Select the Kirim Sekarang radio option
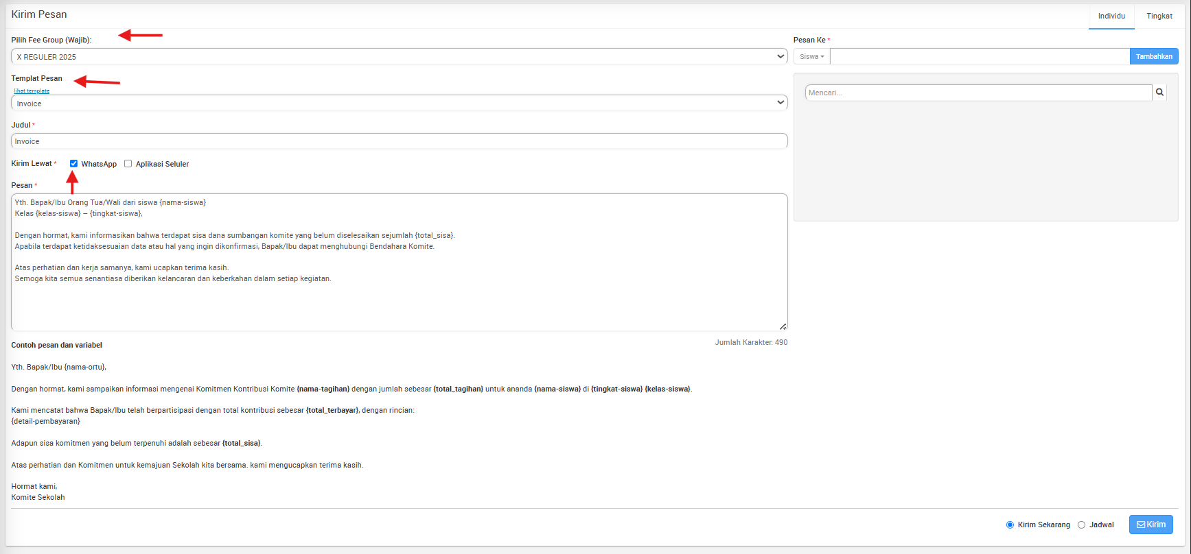The height and width of the screenshot is (554, 1191). tap(1010, 525)
